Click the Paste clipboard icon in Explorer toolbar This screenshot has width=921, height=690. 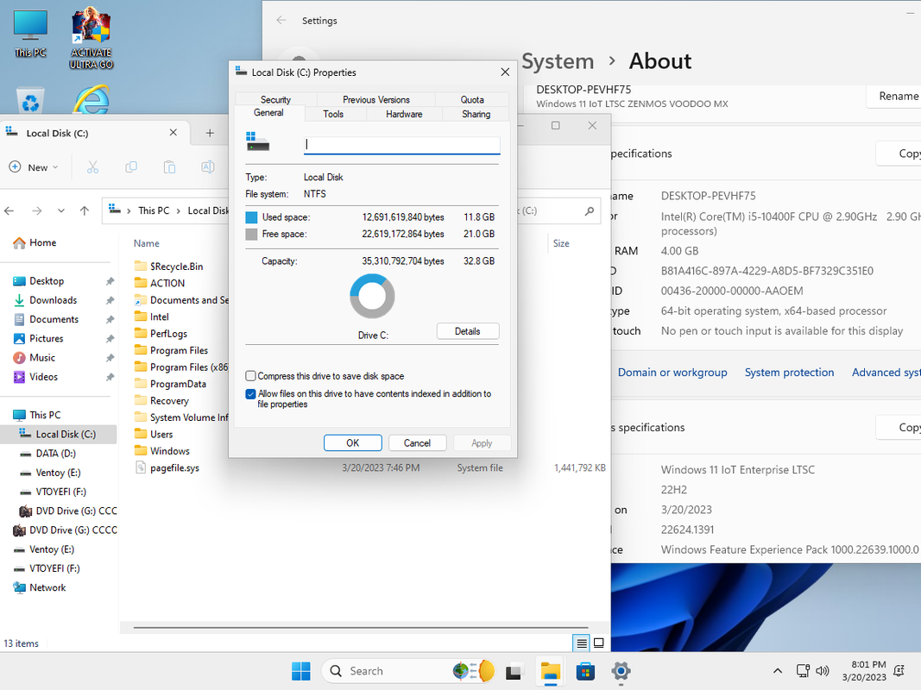(169, 167)
